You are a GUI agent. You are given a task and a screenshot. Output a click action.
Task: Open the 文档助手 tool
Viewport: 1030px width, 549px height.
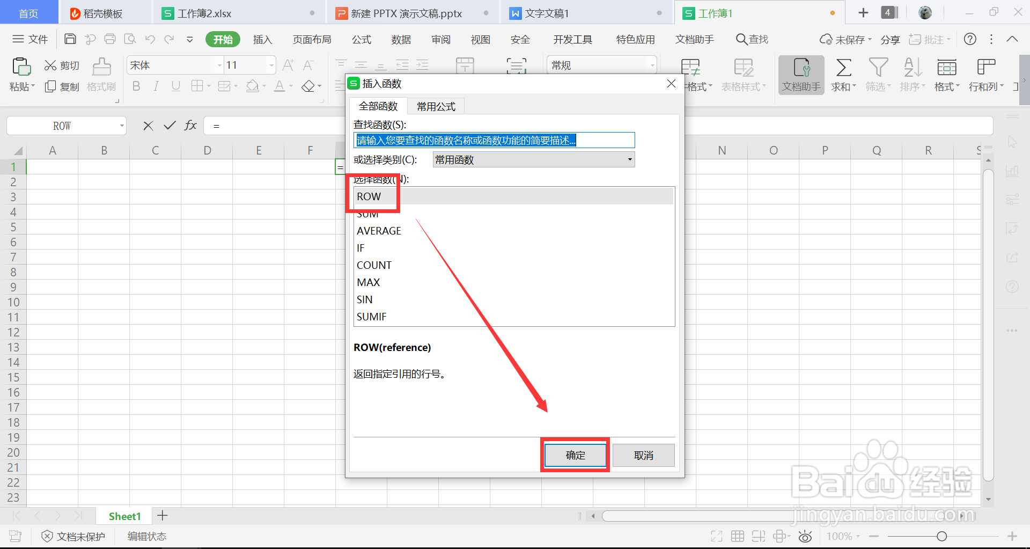pyautogui.click(x=801, y=75)
